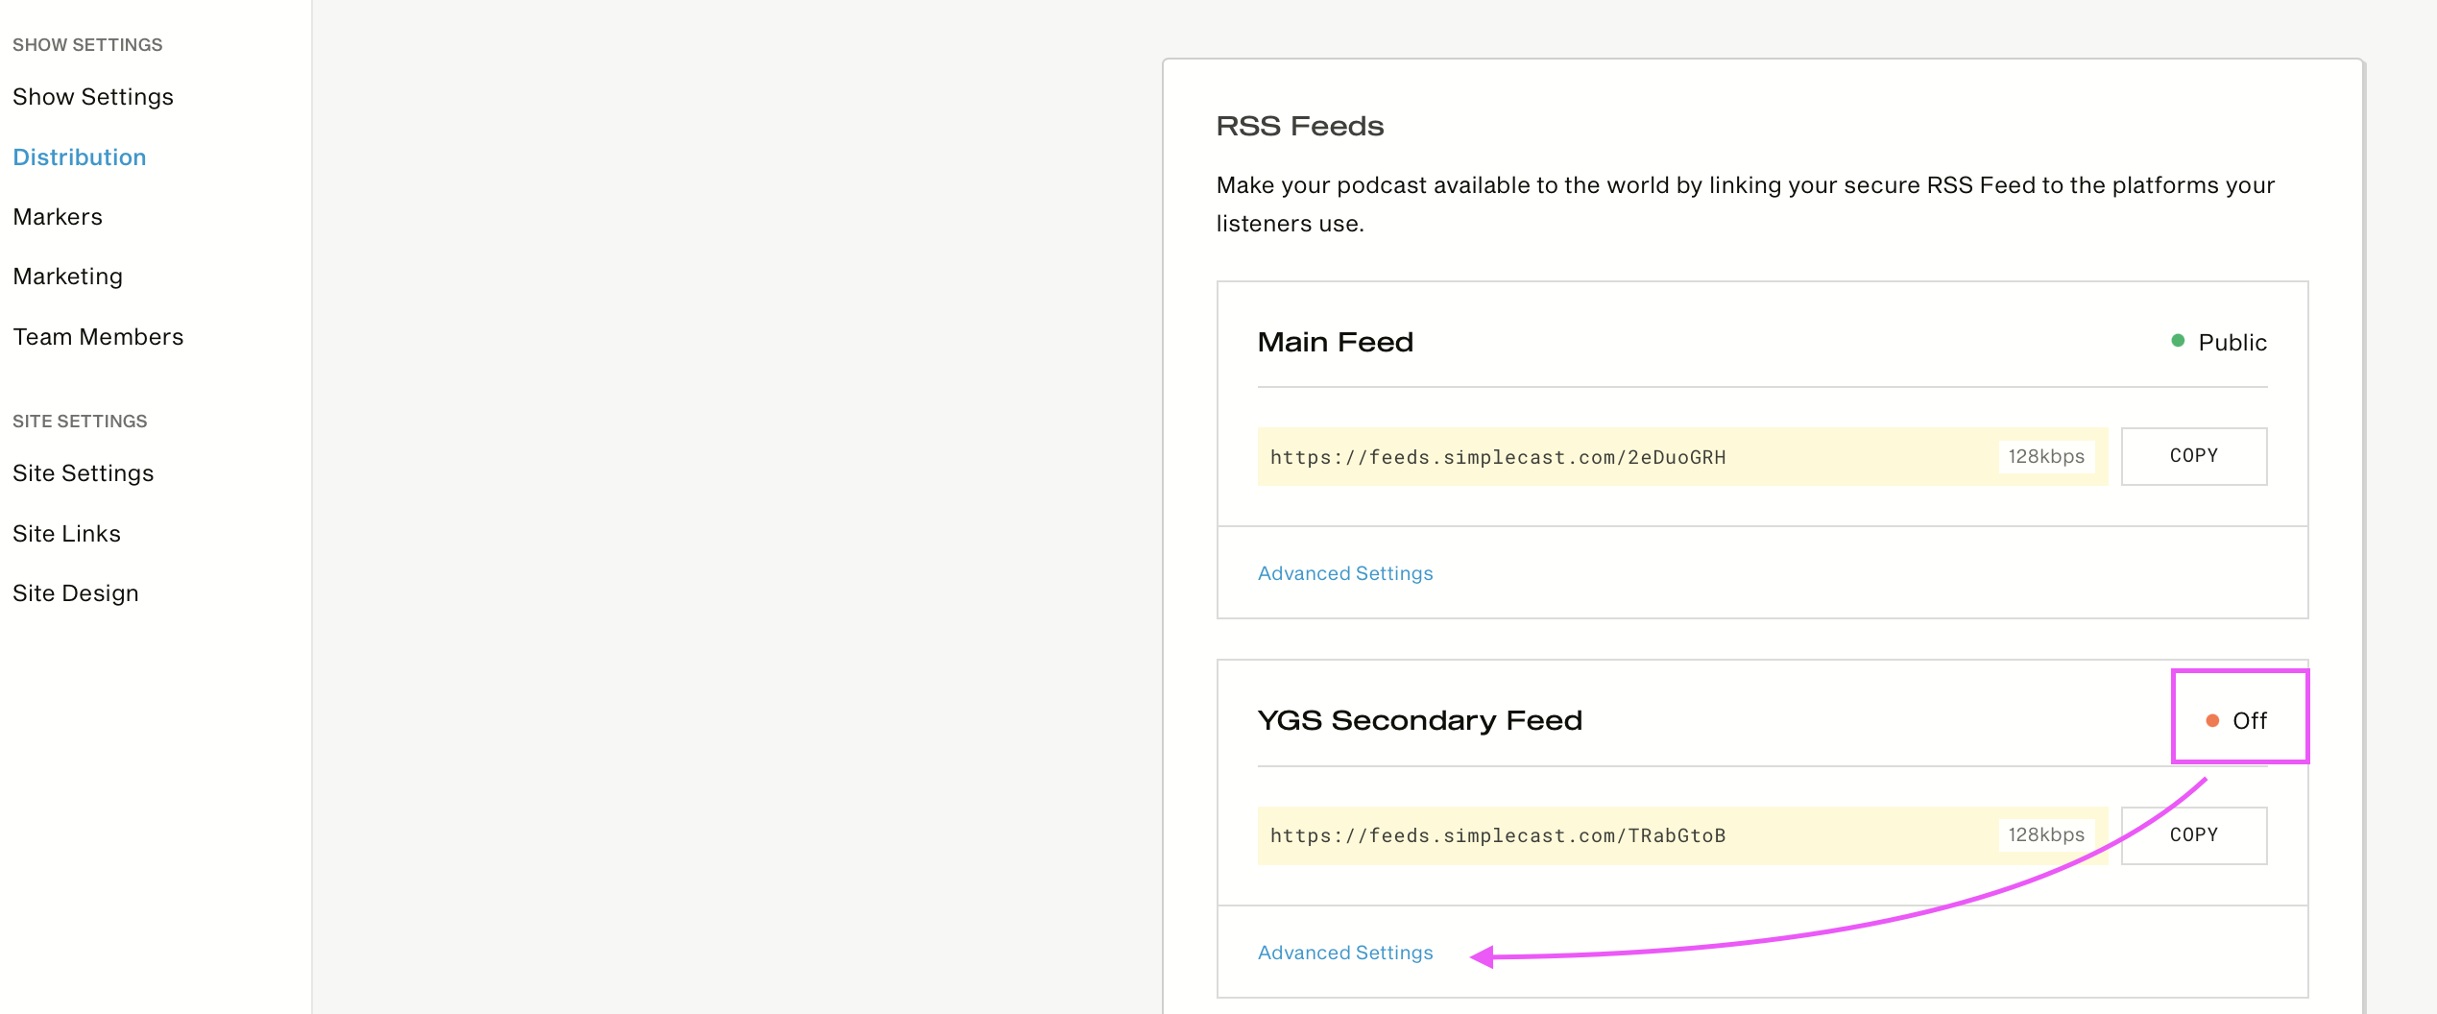2437x1014 pixels.
Task: Click the green Public status dot
Action: 2178,341
